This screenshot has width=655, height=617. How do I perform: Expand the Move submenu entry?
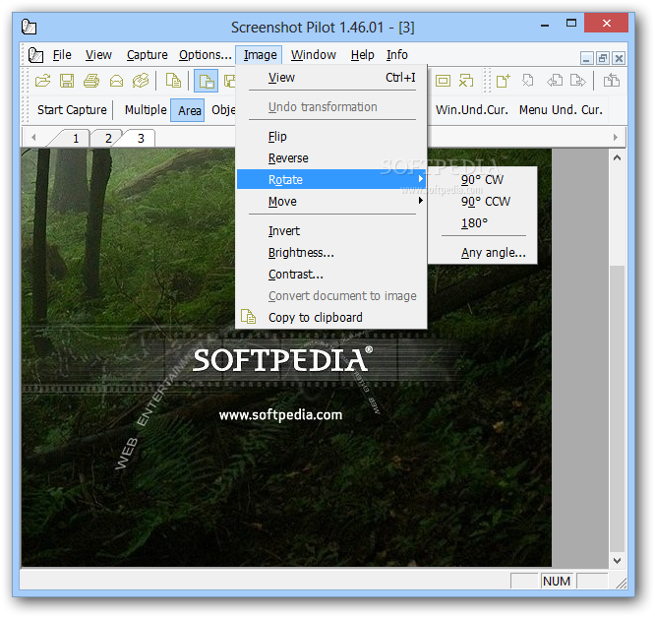tap(331, 202)
